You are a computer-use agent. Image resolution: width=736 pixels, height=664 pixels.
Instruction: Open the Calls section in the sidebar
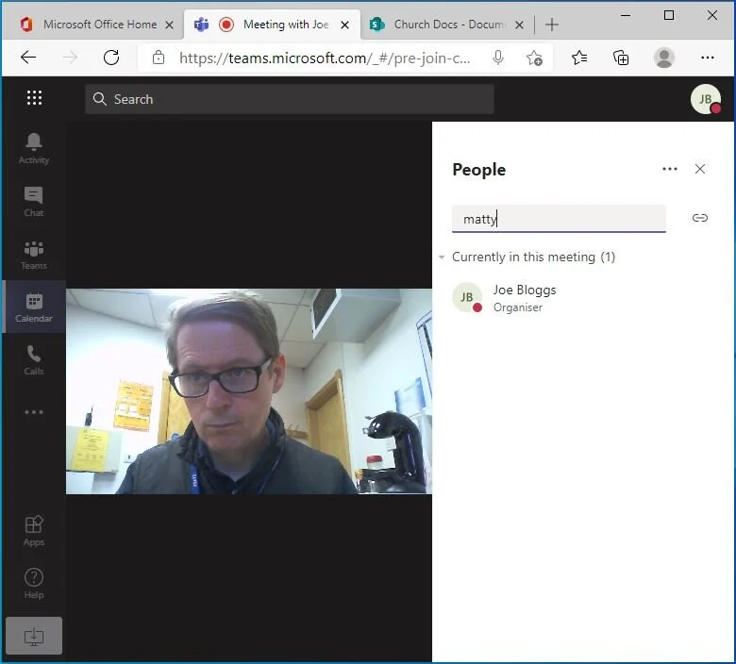[x=34, y=360]
